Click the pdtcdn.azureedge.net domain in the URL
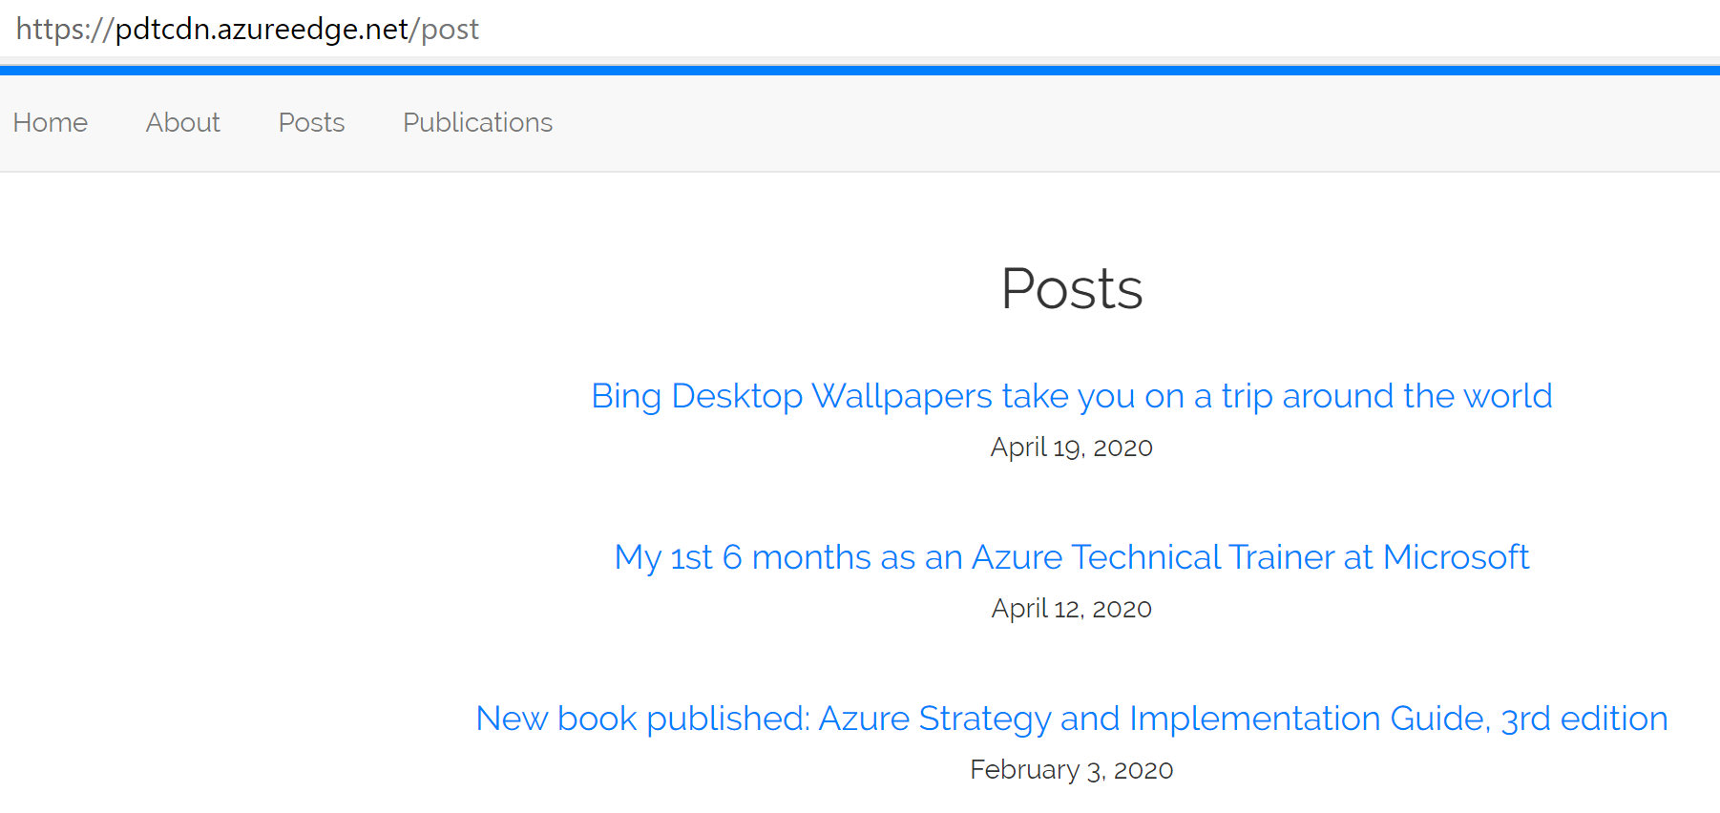This screenshot has width=1720, height=813. pyautogui.click(x=262, y=30)
